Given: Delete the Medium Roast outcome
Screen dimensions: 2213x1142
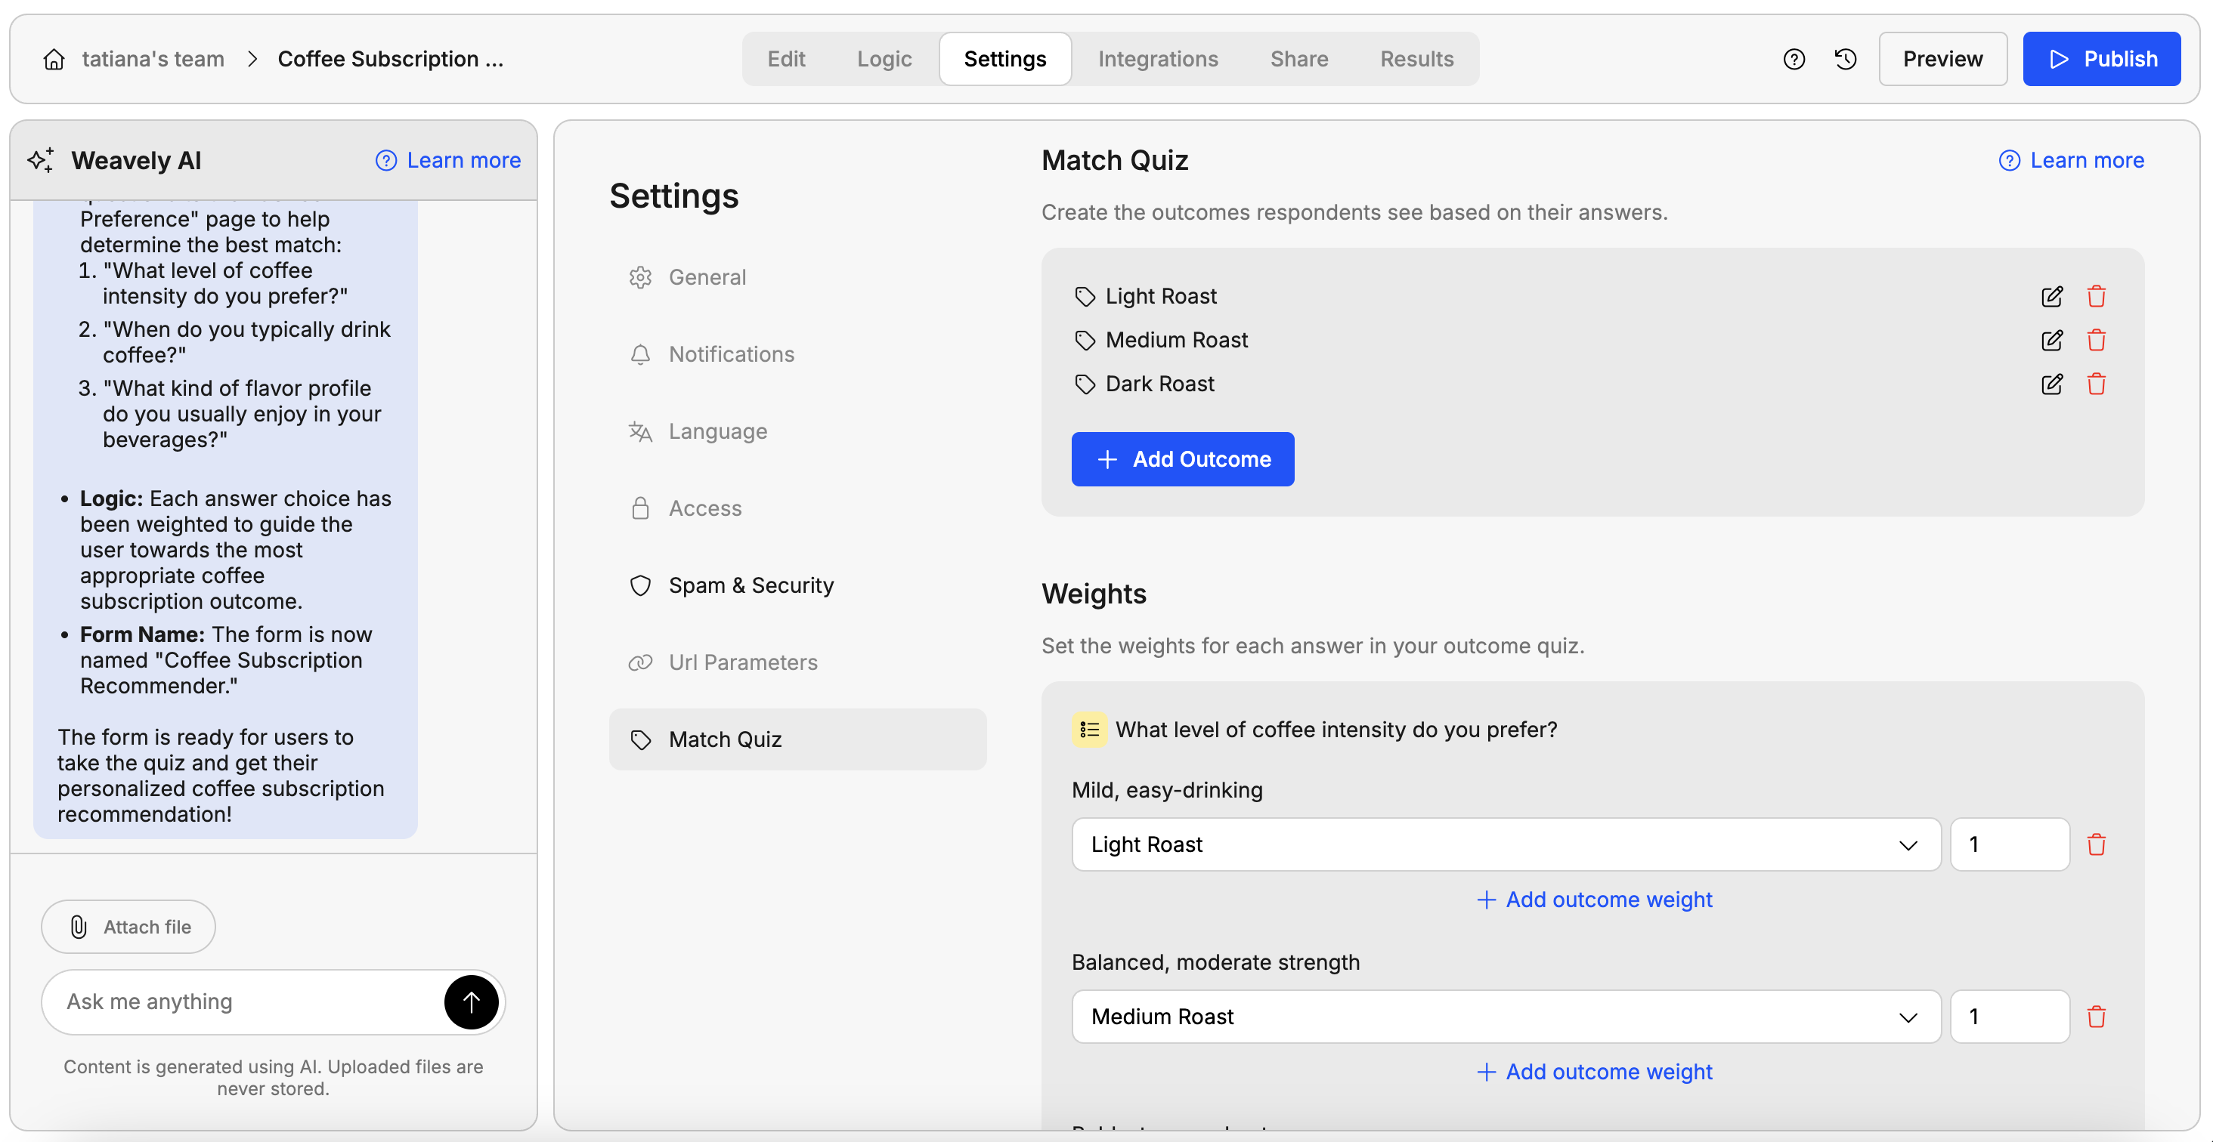Looking at the screenshot, I should coord(2096,340).
